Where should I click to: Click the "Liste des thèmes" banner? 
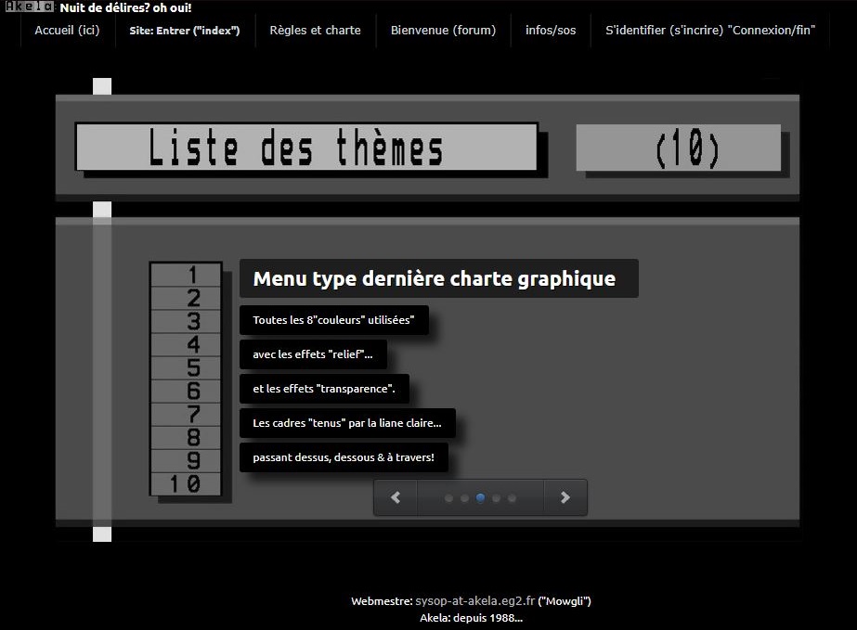click(306, 148)
